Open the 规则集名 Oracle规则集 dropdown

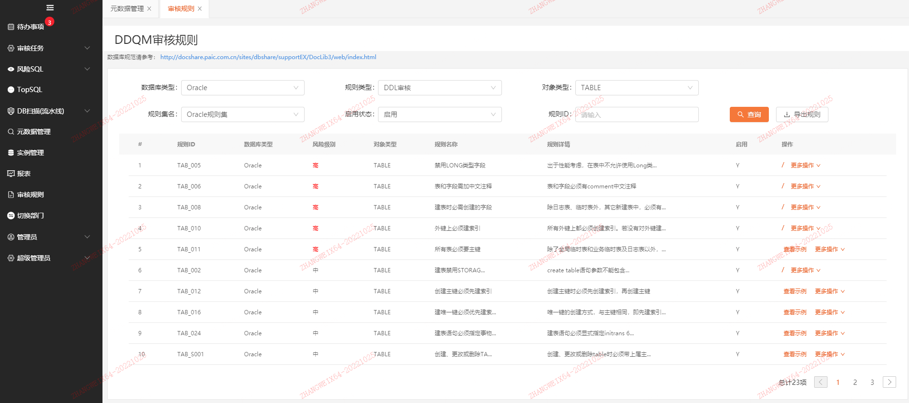[243, 114]
